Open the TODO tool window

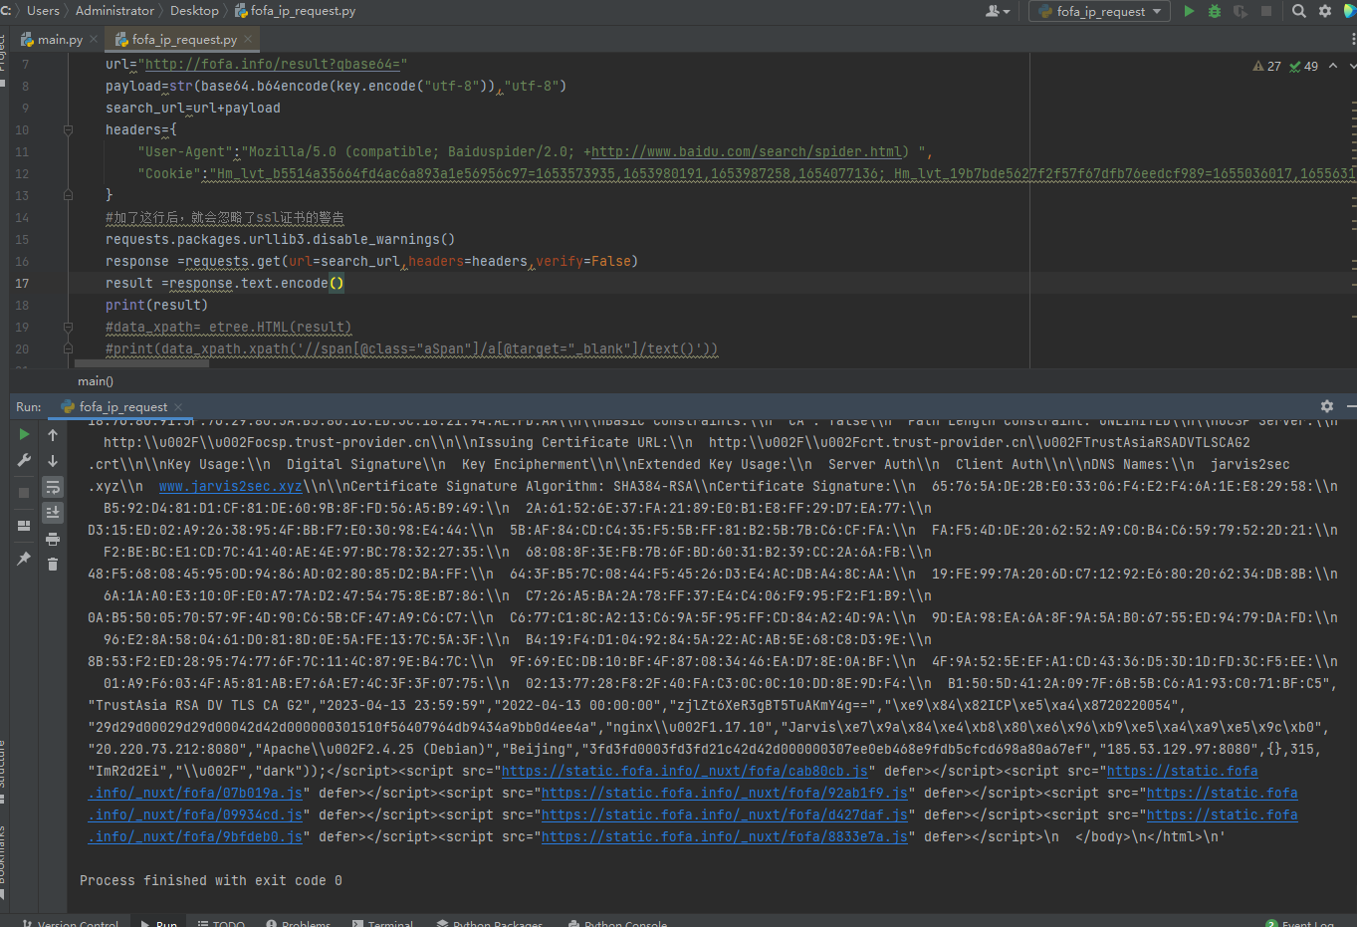click(x=221, y=922)
